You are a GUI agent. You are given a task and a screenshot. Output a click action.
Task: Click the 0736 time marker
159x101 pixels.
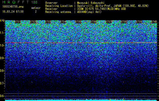point(93,22)
